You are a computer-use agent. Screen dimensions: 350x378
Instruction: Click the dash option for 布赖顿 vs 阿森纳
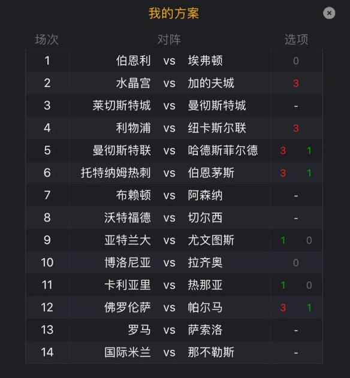296,195
